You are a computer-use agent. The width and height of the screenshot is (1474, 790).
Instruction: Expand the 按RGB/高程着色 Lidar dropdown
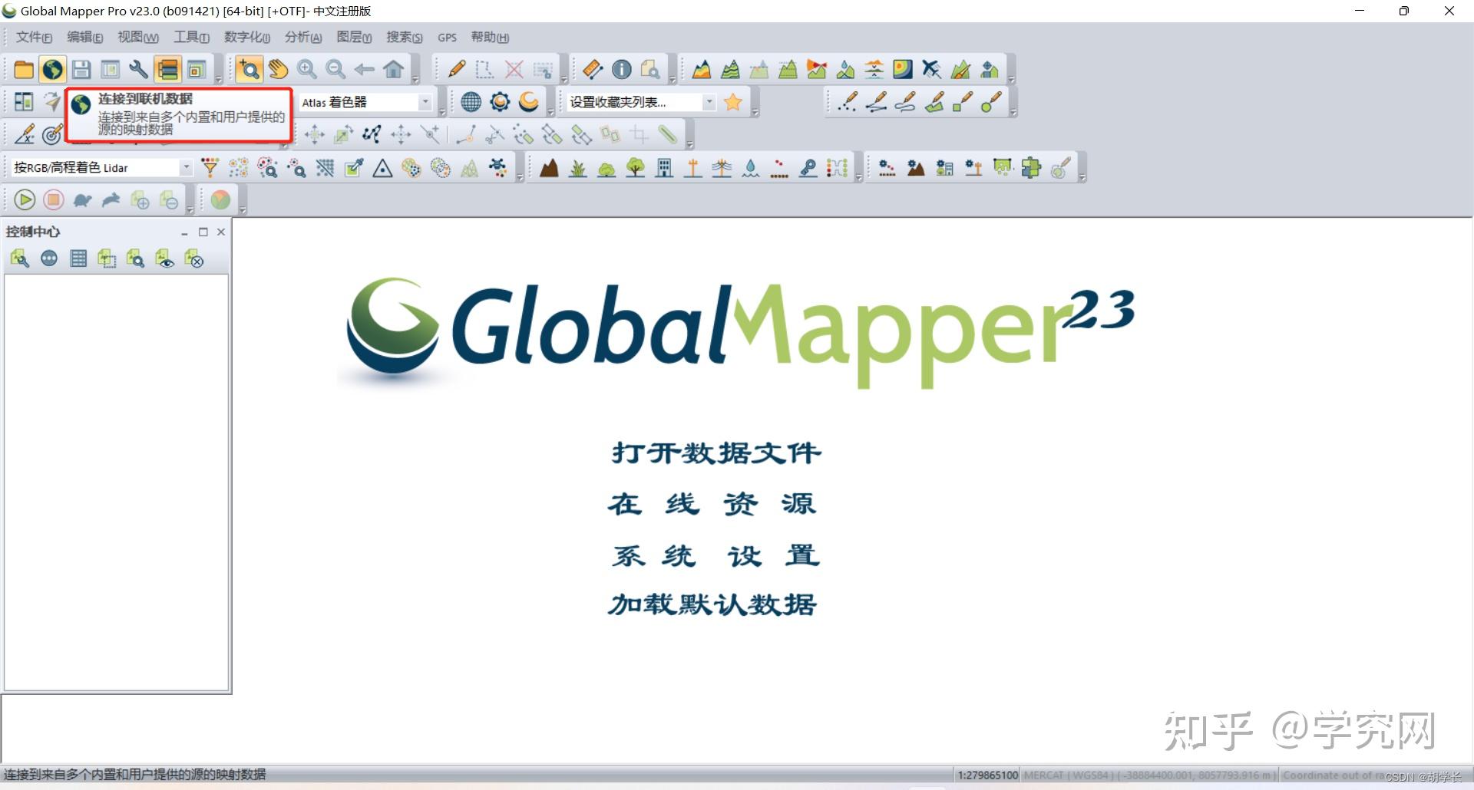tap(187, 166)
